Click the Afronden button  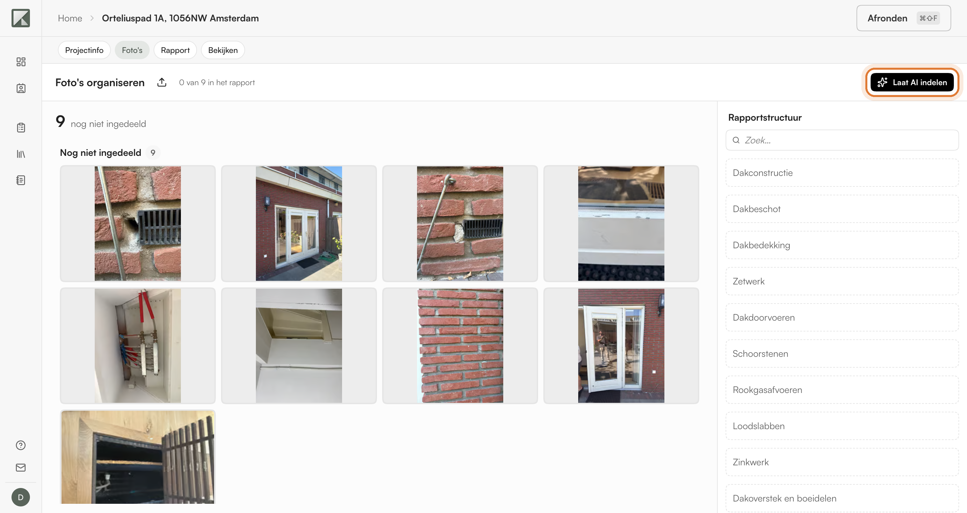[904, 18]
